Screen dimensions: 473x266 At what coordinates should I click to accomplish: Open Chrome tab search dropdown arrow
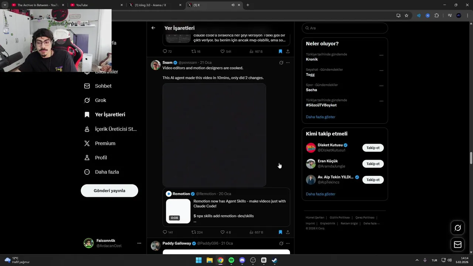pos(4,5)
